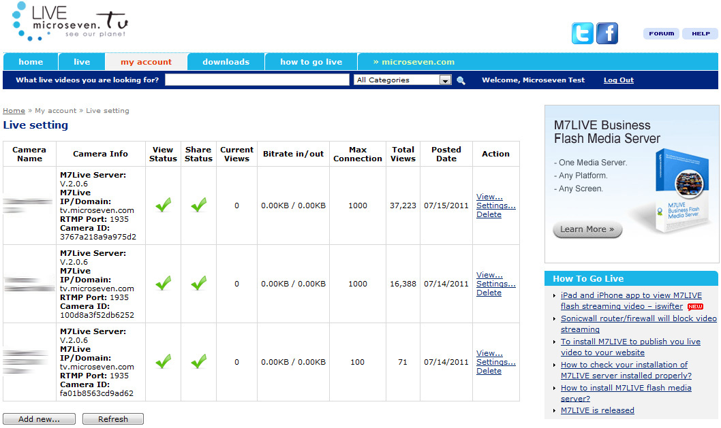This screenshot has width=721, height=428.
Task: Click the search videos text field
Action: [257, 80]
